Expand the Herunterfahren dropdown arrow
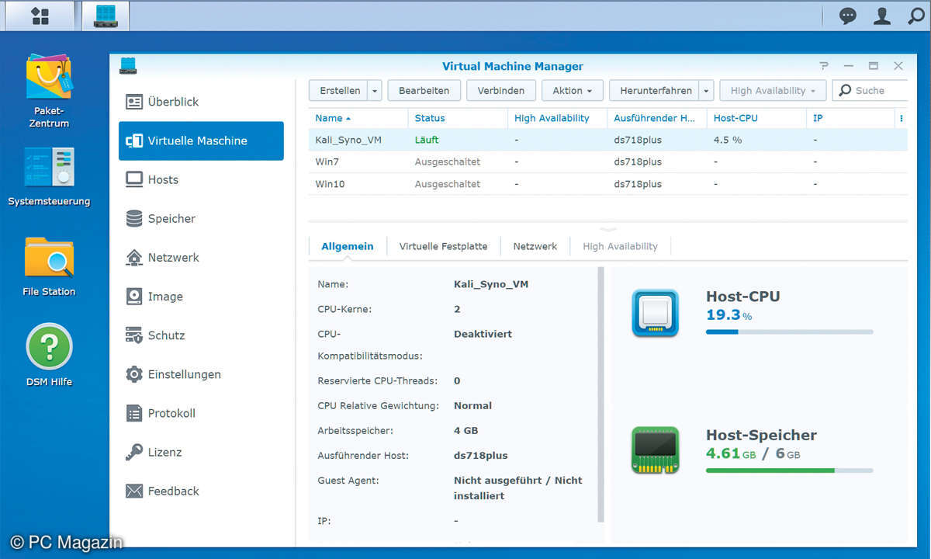 click(x=706, y=91)
